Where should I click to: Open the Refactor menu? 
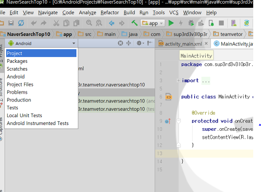click(110, 13)
